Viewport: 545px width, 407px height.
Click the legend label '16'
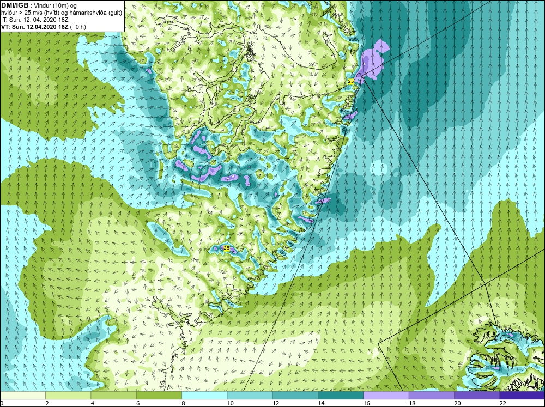pos(366,404)
